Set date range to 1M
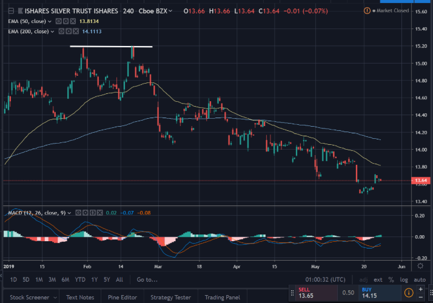The image size is (433, 303). pos(39,280)
